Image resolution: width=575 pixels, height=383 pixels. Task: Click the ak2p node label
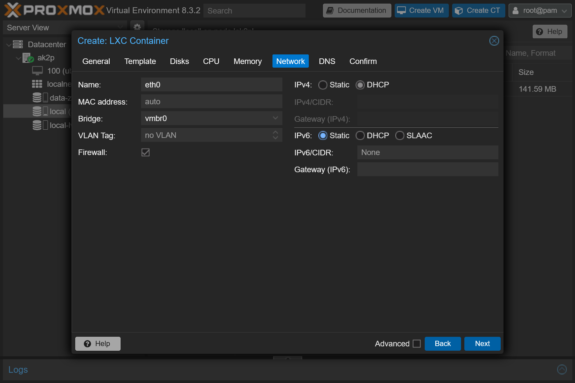coord(46,58)
